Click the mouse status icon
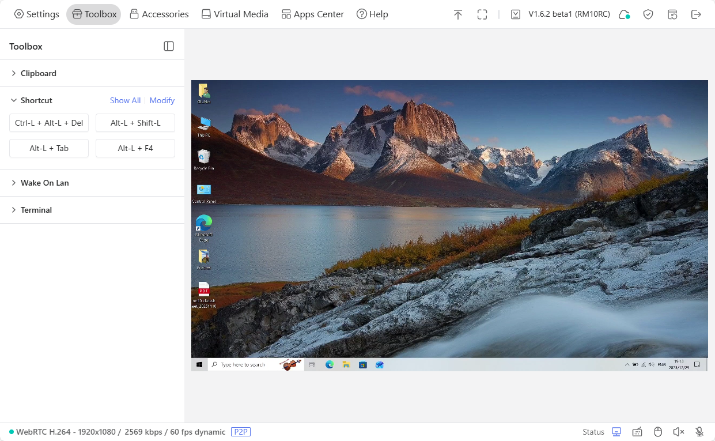Image resolution: width=715 pixels, height=441 pixels. point(657,431)
